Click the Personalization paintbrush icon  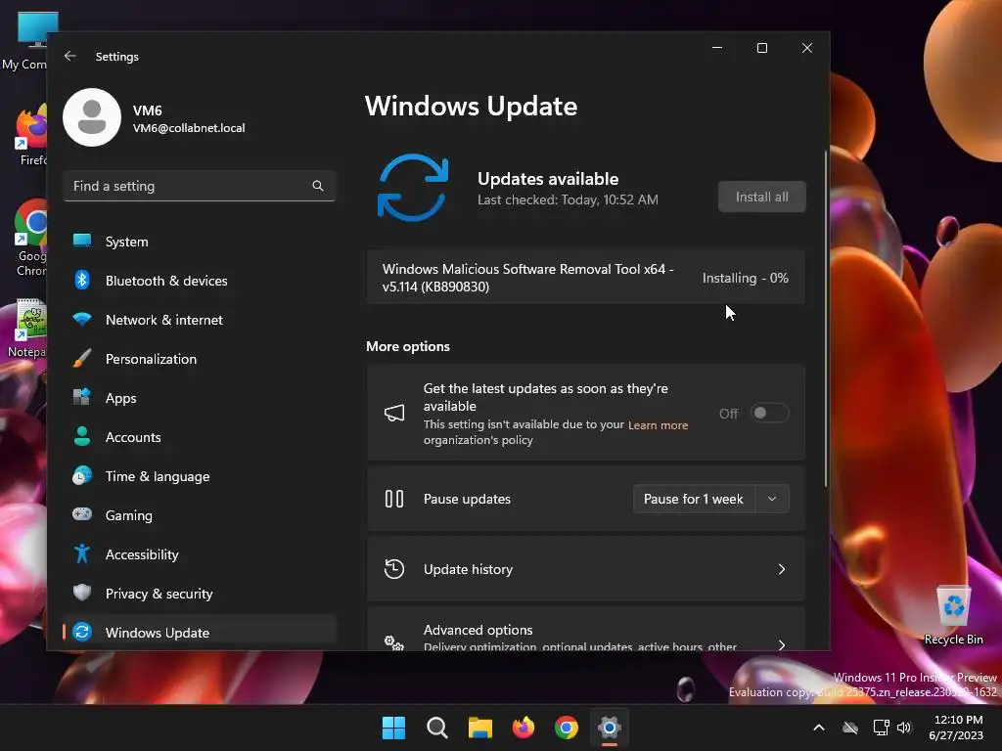tap(82, 358)
